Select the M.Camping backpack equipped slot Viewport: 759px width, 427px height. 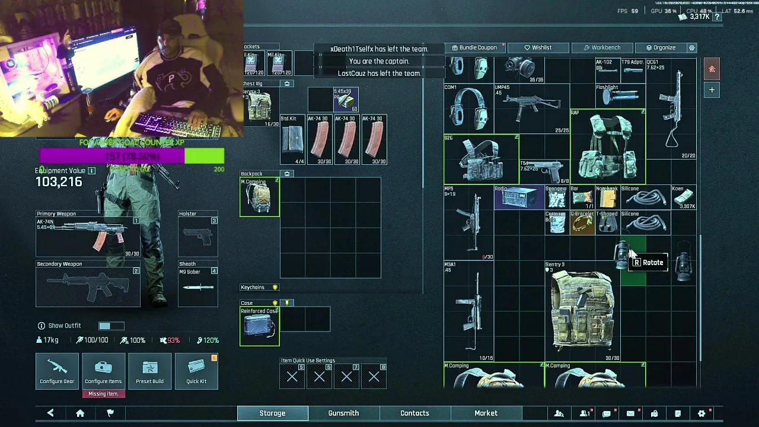(260, 197)
